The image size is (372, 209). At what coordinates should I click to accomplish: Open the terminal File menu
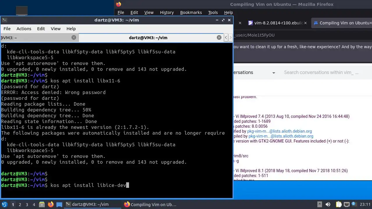click(x=7, y=28)
